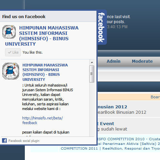This screenshot has height=160, width=160.
Task: Open the Event board link
Action: (106, 124)
